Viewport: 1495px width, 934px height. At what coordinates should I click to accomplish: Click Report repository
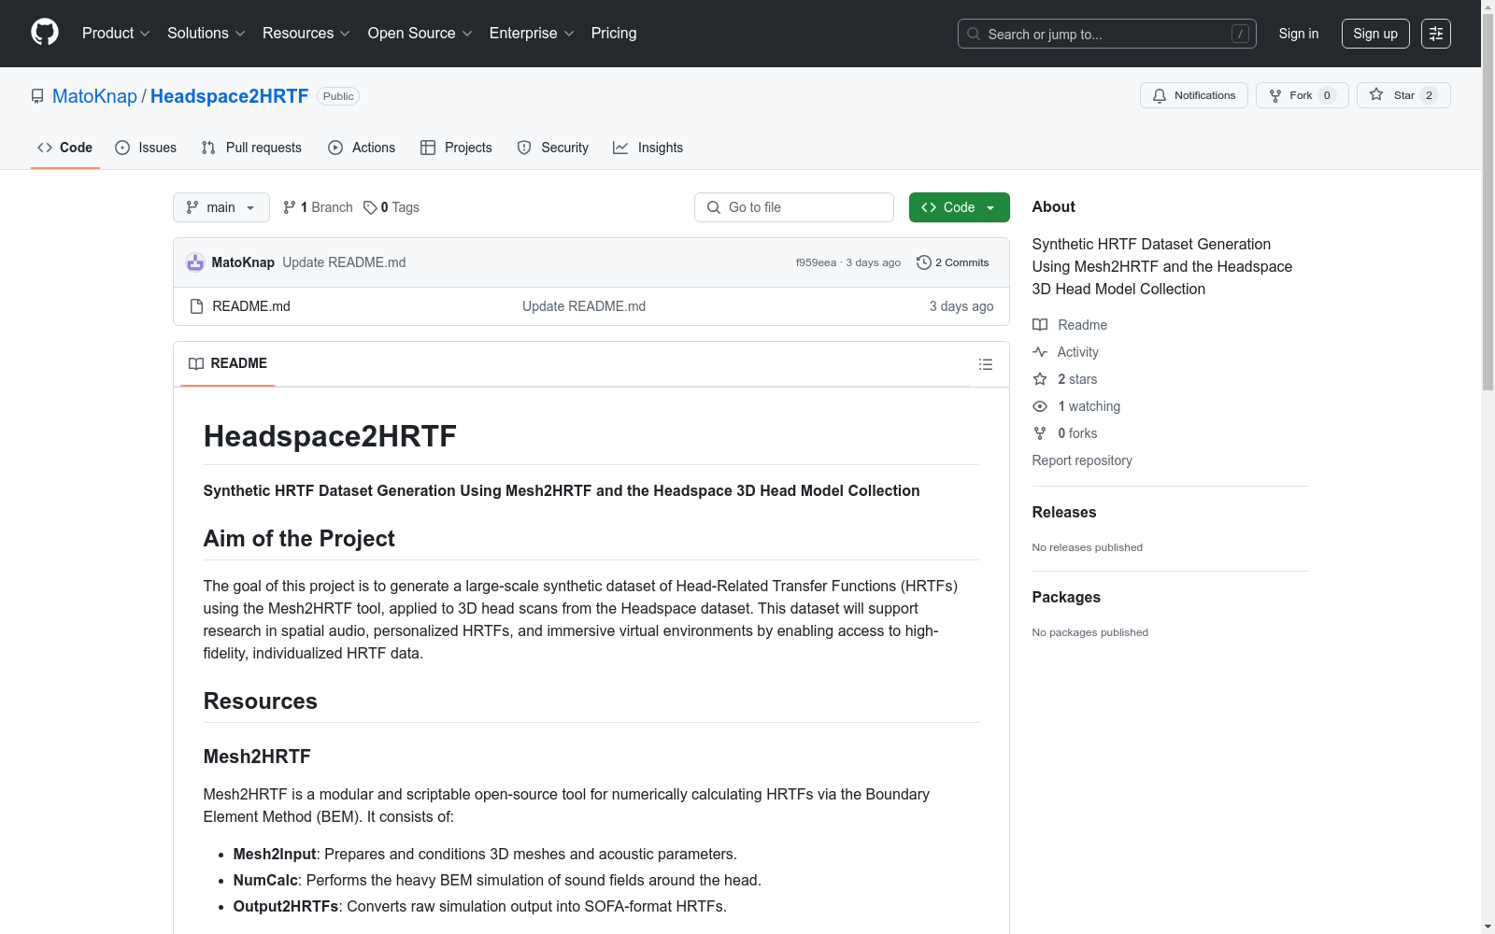(1082, 460)
